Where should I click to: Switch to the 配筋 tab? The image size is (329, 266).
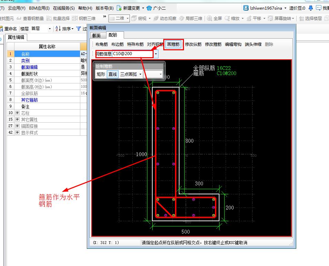pyautogui.click(x=113, y=35)
